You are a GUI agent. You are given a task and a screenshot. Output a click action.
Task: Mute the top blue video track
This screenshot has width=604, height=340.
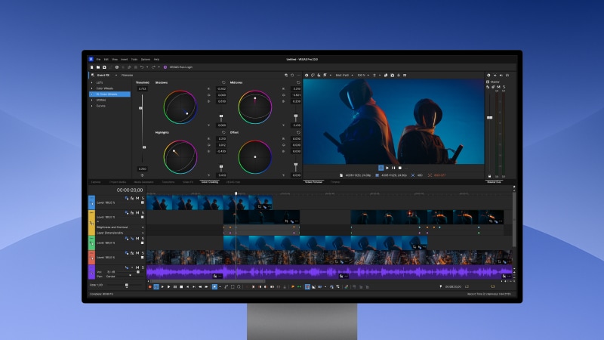(137, 198)
